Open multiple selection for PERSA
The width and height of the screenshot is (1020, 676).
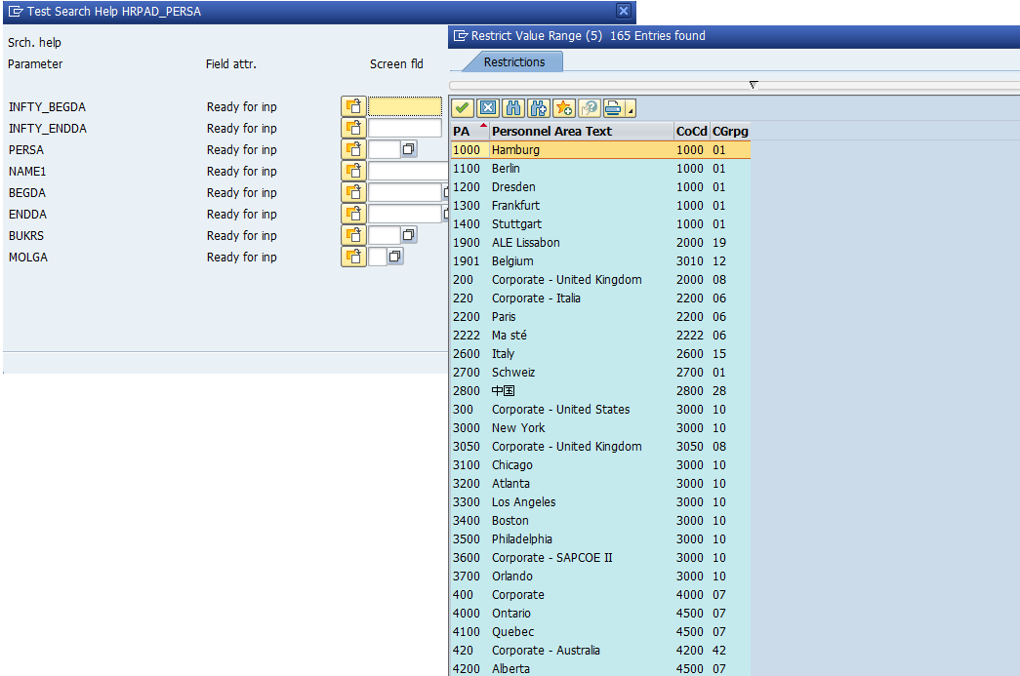pos(353,149)
